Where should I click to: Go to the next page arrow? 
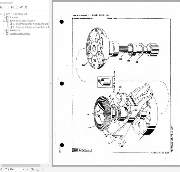point(27,169)
